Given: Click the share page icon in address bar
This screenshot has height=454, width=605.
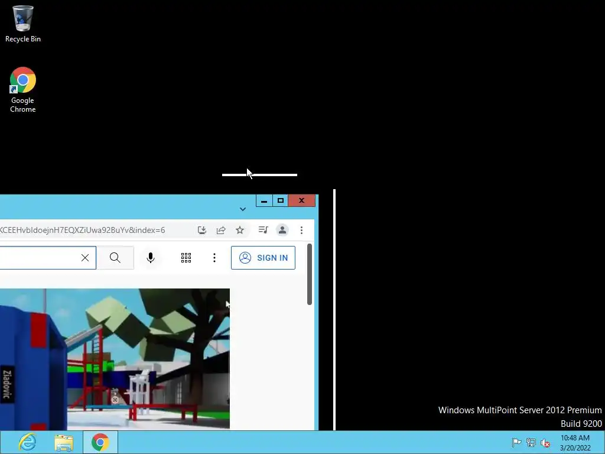Looking at the screenshot, I should 221,230.
